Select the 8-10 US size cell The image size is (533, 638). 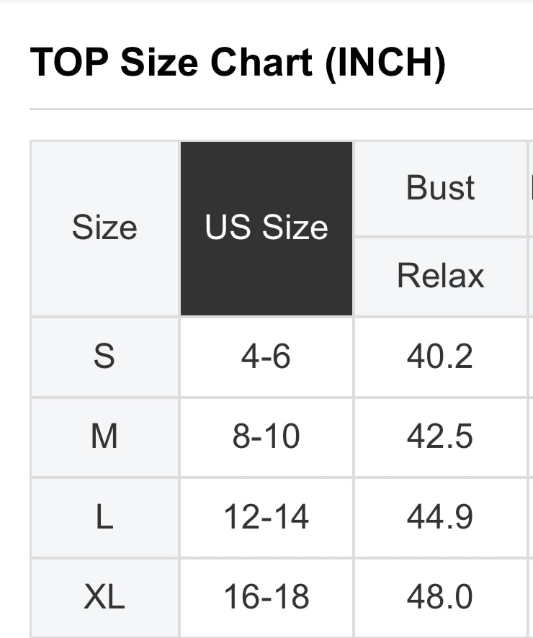tap(266, 437)
